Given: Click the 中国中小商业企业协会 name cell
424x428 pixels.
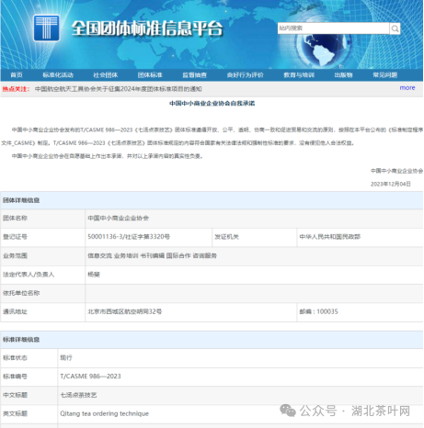Looking at the screenshot, I should [x=254, y=219].
